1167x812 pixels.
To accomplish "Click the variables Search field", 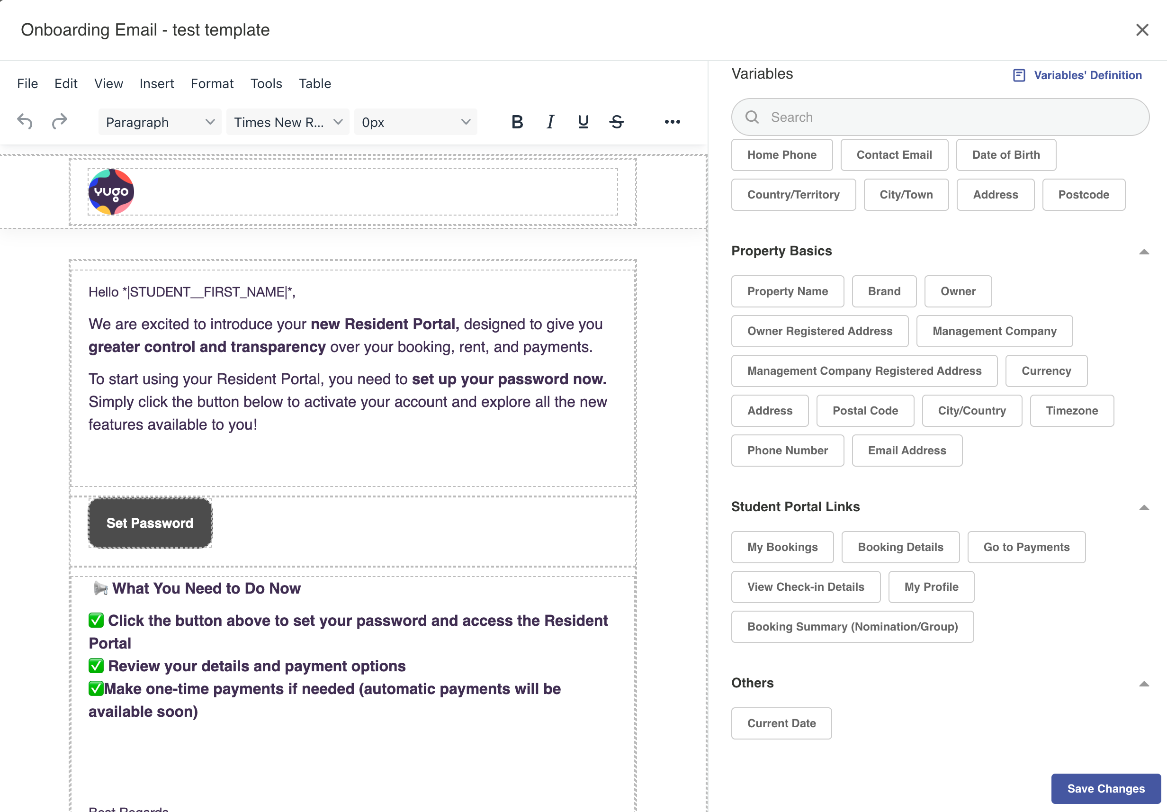I will click(940, 117).
